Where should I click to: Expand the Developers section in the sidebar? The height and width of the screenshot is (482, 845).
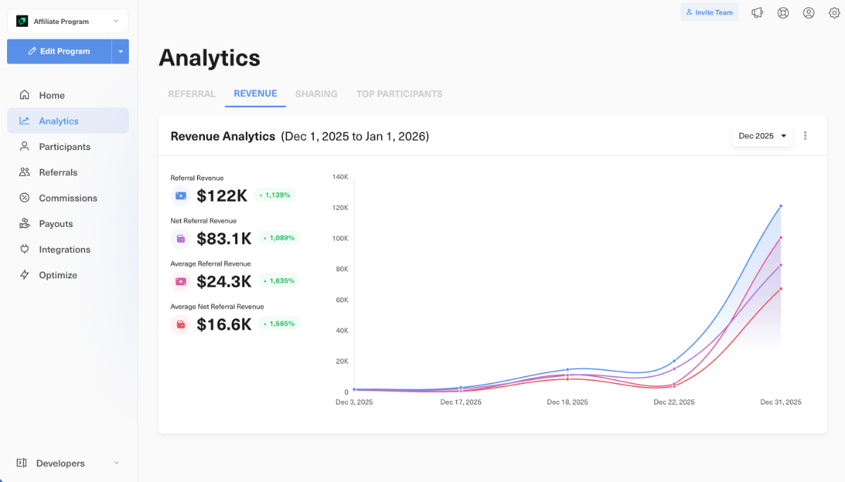pos(68,463)
